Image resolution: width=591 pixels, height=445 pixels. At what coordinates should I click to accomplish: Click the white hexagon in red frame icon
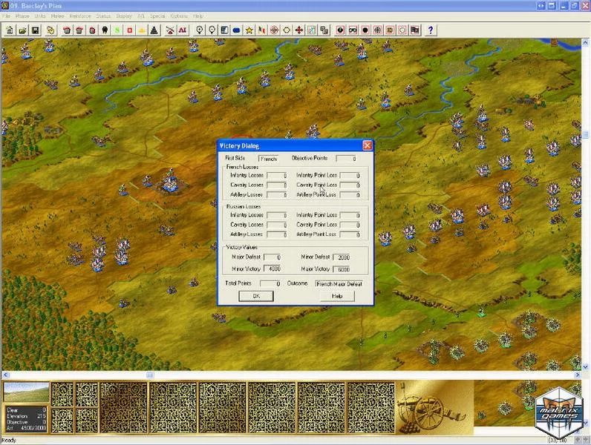click(402, 30)
